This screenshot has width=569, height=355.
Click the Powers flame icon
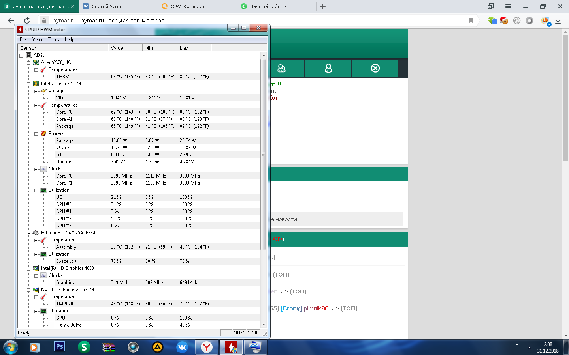(x=43, y=133)
